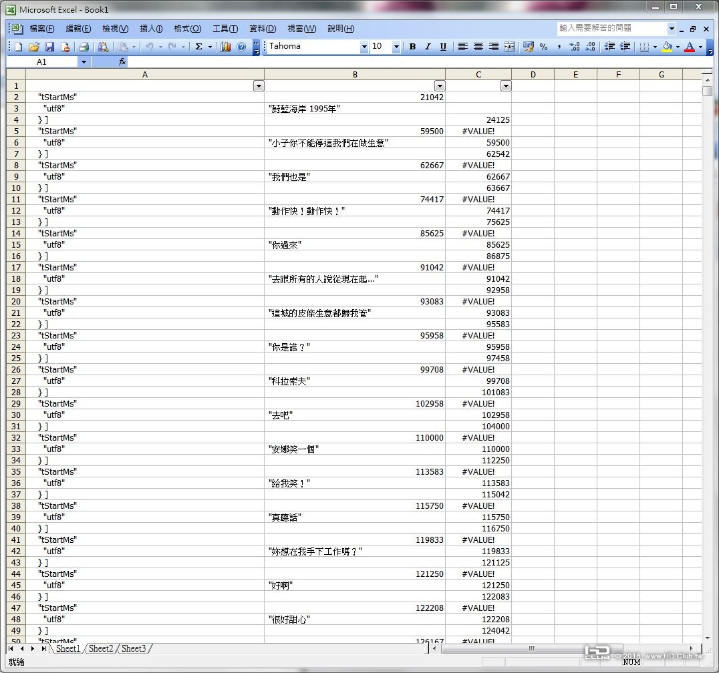This screenshot has height=673, width=719.
Task: Open AutoSum functions dropdown arrow
Action: click(210, 47)
